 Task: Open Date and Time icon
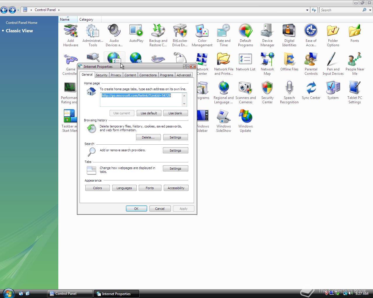(224, 36)
